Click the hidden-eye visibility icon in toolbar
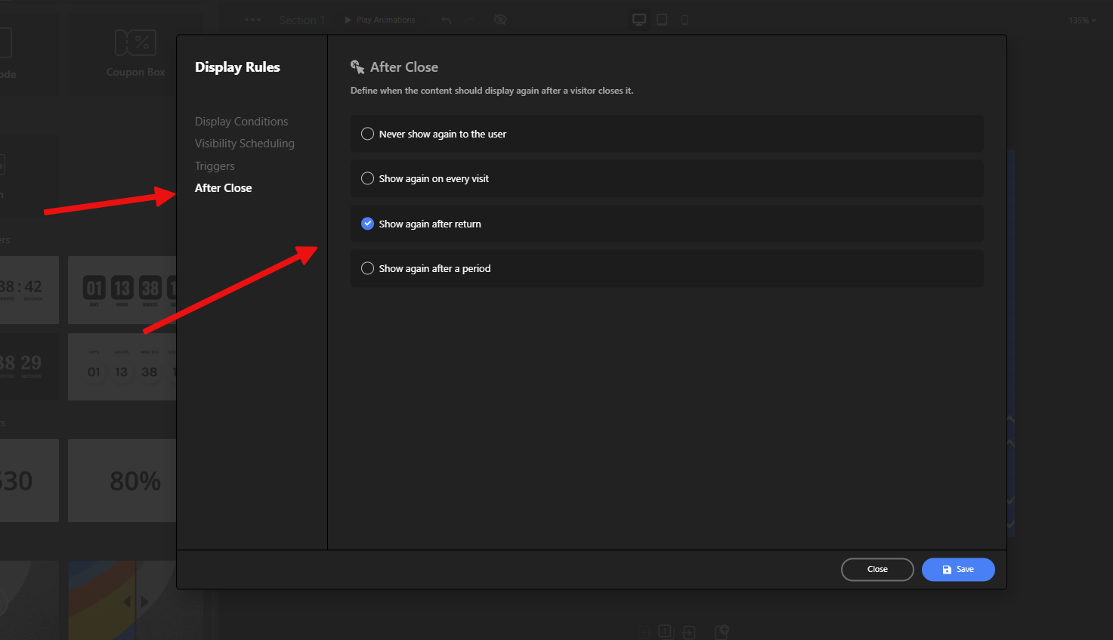This screenshot has height=640, width=1113. (x=500, y=20)
